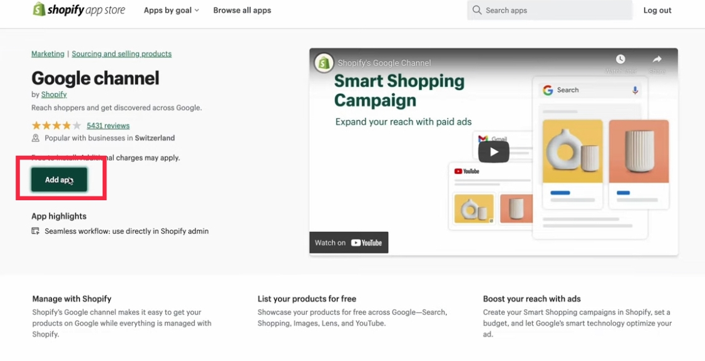Click the location pin icon by Switzerland
Viewport: 705px width, 361px height.
(x=36, y=138)
